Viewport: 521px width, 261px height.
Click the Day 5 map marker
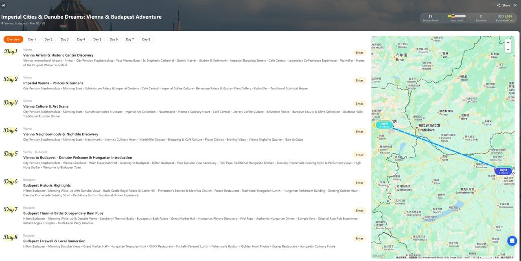[x=384, y=125]
